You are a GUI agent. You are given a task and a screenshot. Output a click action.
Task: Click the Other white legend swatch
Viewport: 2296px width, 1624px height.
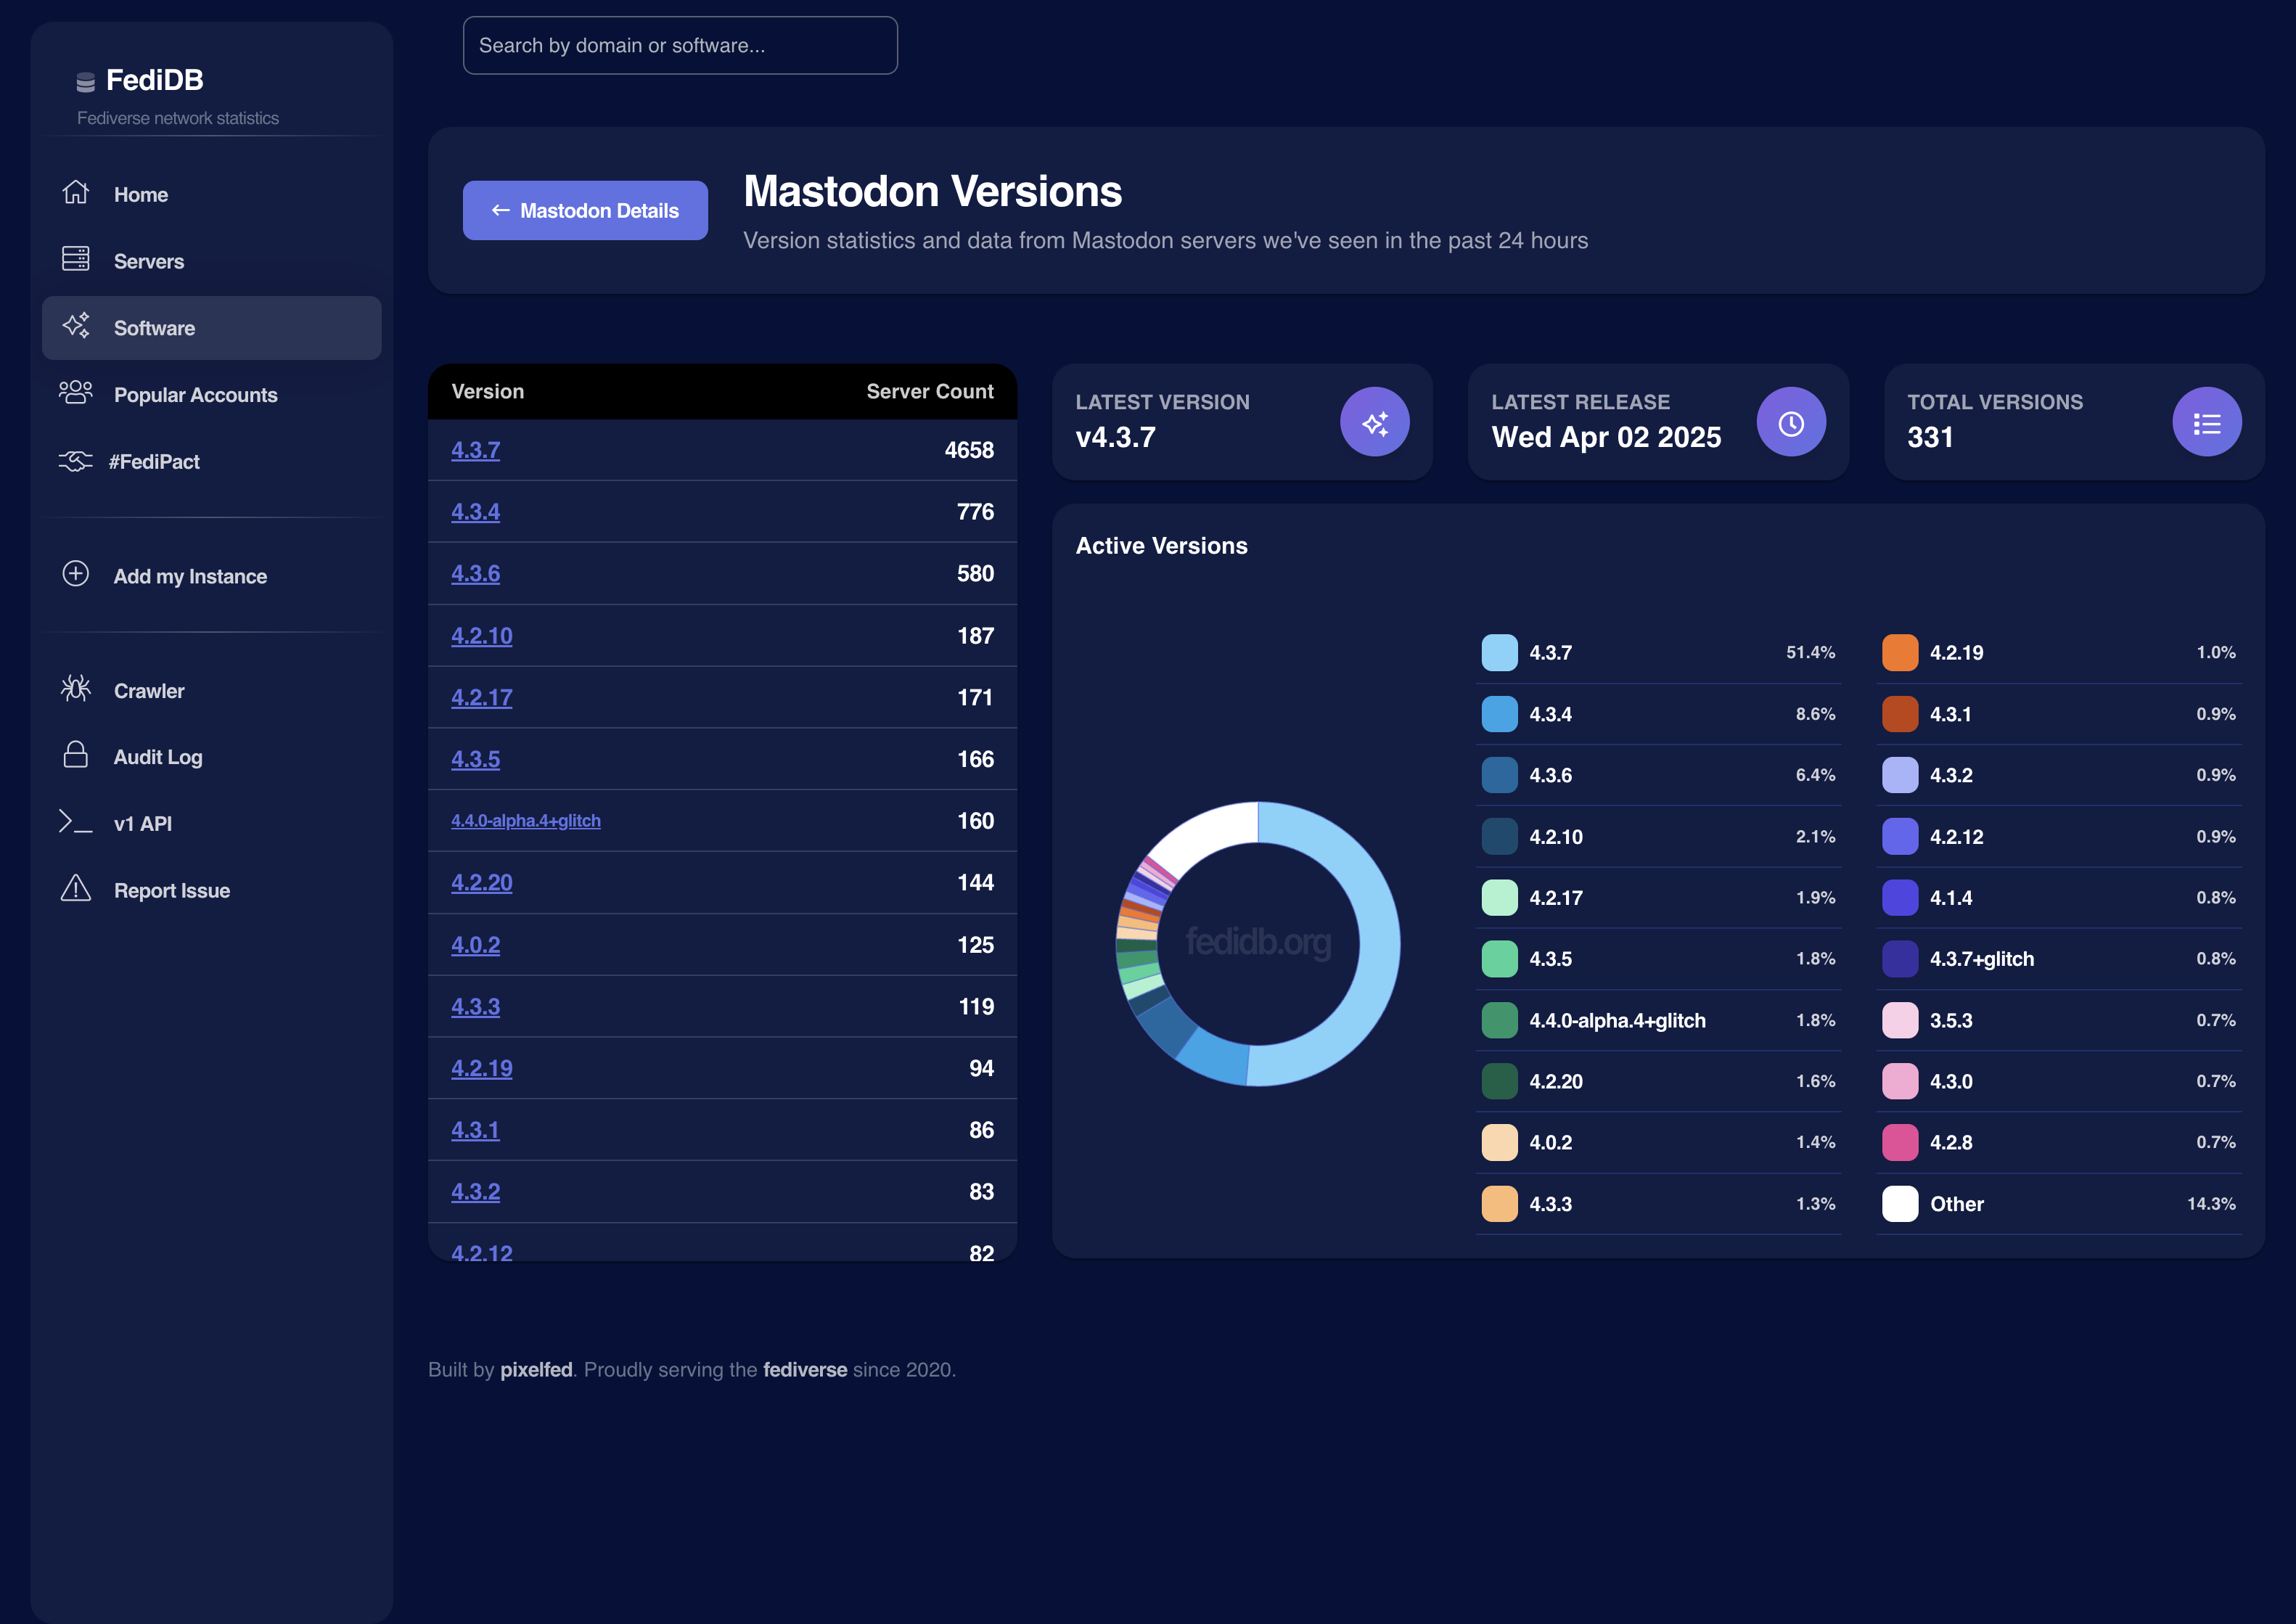(x=1900, y=1204)
